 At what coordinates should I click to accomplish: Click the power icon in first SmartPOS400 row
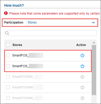click(x=82, y=87)
